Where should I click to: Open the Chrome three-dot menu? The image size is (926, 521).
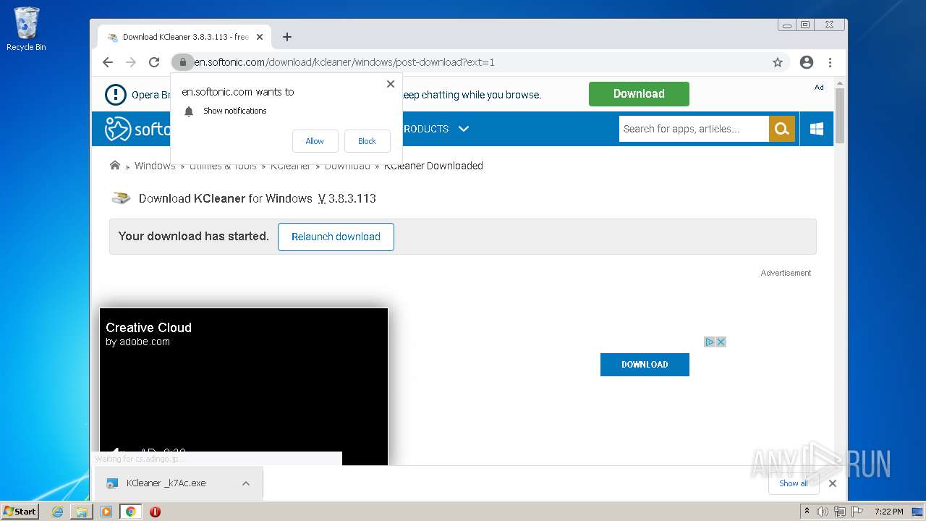pos(830,62)
